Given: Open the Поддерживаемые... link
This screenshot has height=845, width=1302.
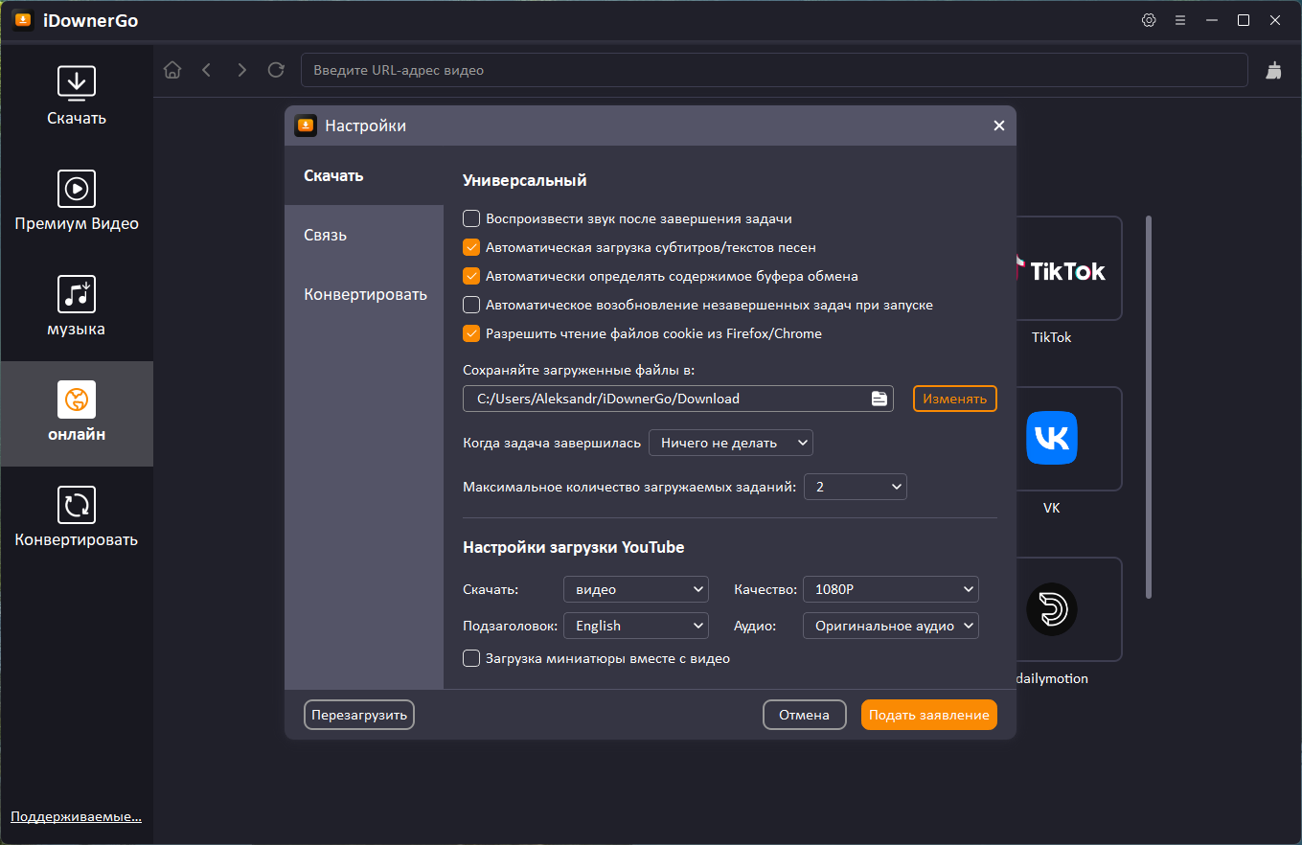Looking at the screenshot, I should coord(76,817).
